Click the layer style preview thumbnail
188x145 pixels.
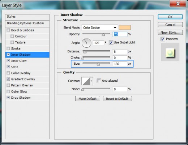click(170, 52)
